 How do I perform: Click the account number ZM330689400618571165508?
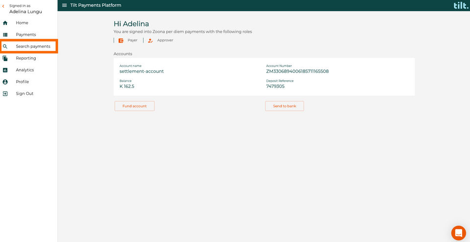[x=297, y=71]
